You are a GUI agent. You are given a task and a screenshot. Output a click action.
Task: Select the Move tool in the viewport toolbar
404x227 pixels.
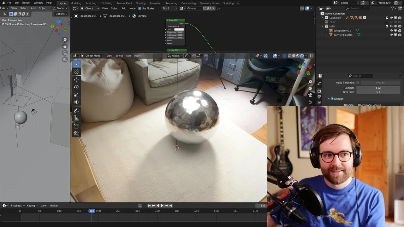point(76,80)
